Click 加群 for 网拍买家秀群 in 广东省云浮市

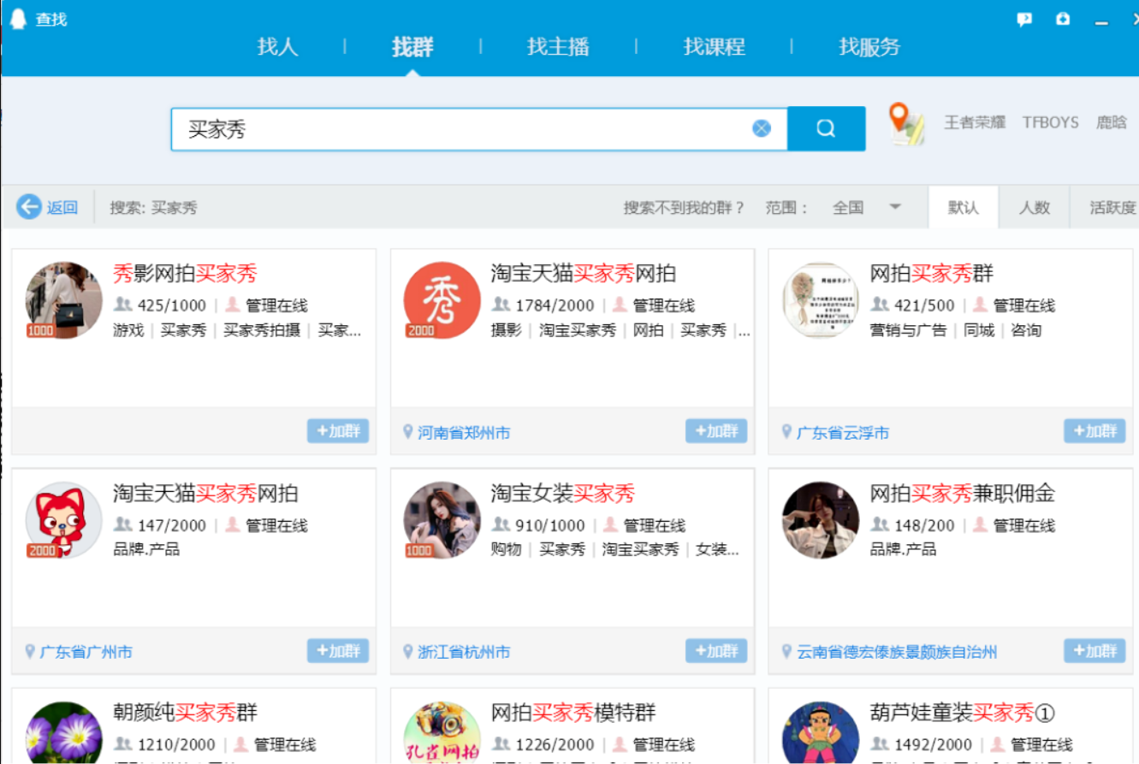tap(1095, 431)
